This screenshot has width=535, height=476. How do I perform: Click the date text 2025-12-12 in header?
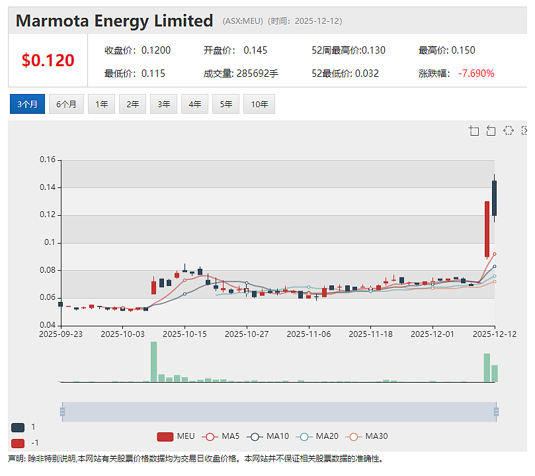point(317,21)
